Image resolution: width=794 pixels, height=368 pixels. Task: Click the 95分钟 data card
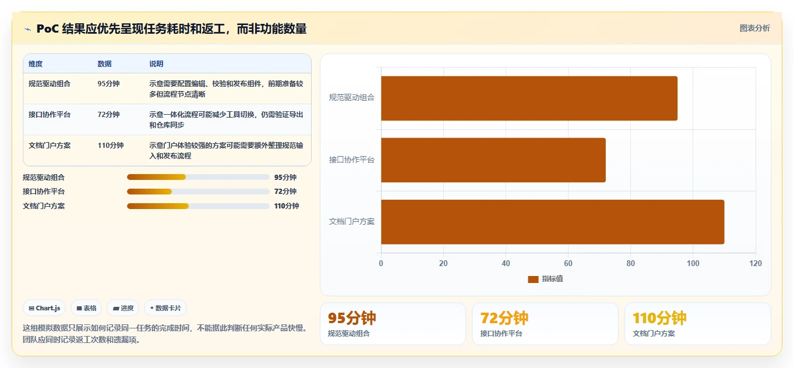393,324
